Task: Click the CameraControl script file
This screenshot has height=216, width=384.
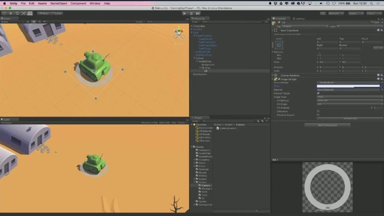Action: coord(226,128)
